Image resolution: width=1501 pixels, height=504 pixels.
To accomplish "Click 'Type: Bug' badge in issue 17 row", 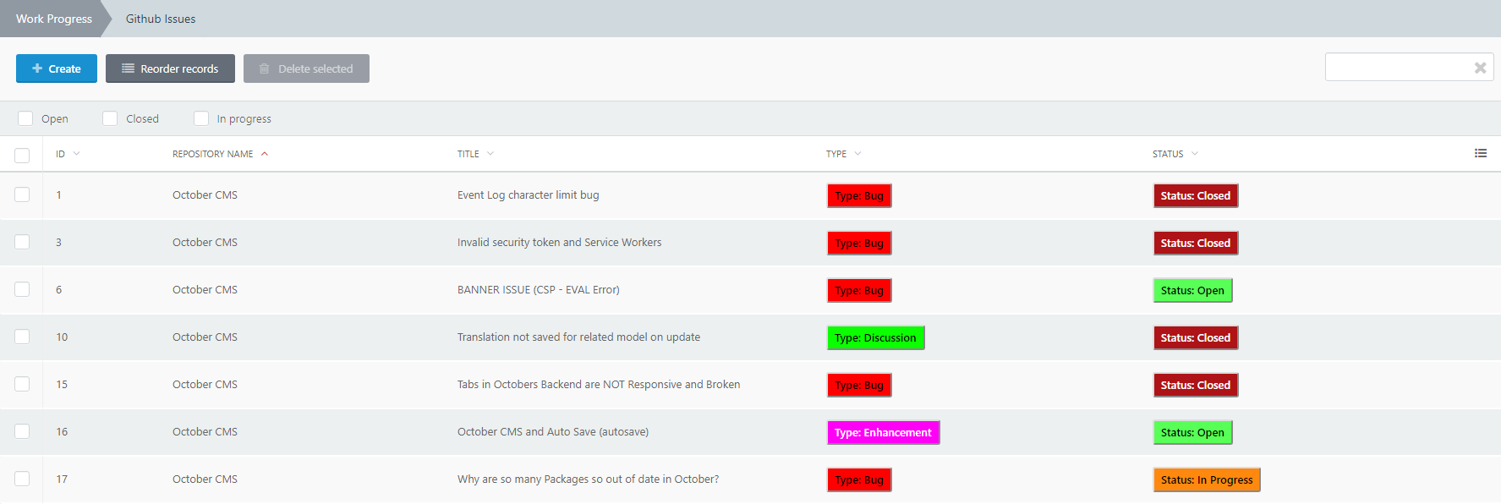I will point(859,479).
